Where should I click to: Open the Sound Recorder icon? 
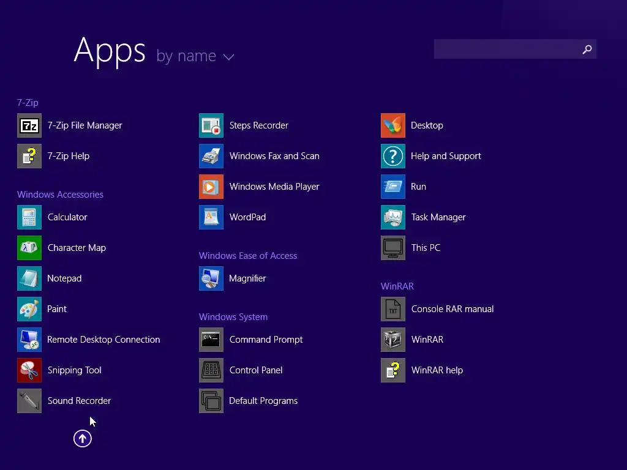pos(29,401)
